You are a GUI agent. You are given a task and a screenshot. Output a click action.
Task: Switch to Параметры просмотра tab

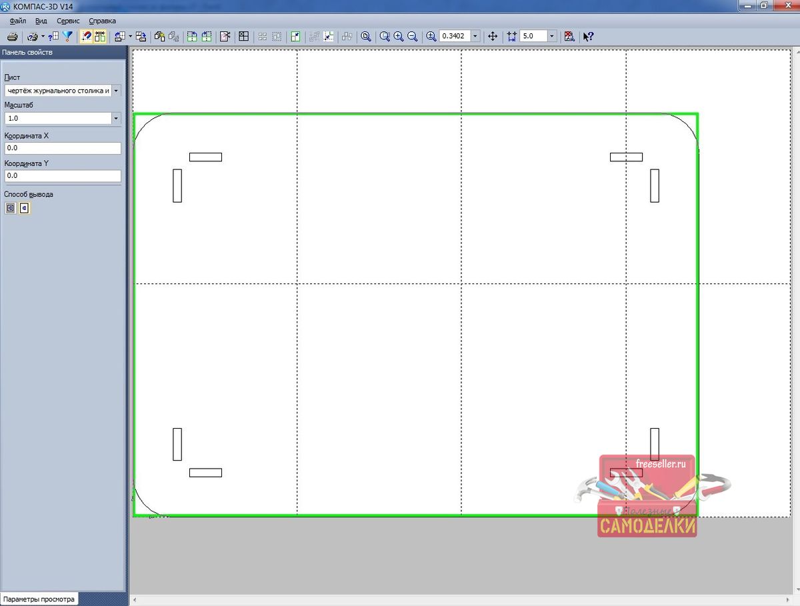pyautogui.click(x=38, y=599)
